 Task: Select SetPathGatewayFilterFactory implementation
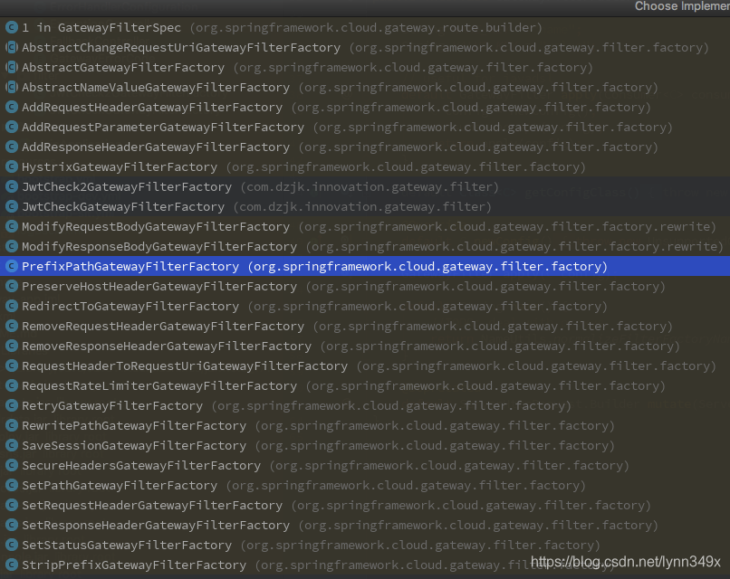coord(365,485)
